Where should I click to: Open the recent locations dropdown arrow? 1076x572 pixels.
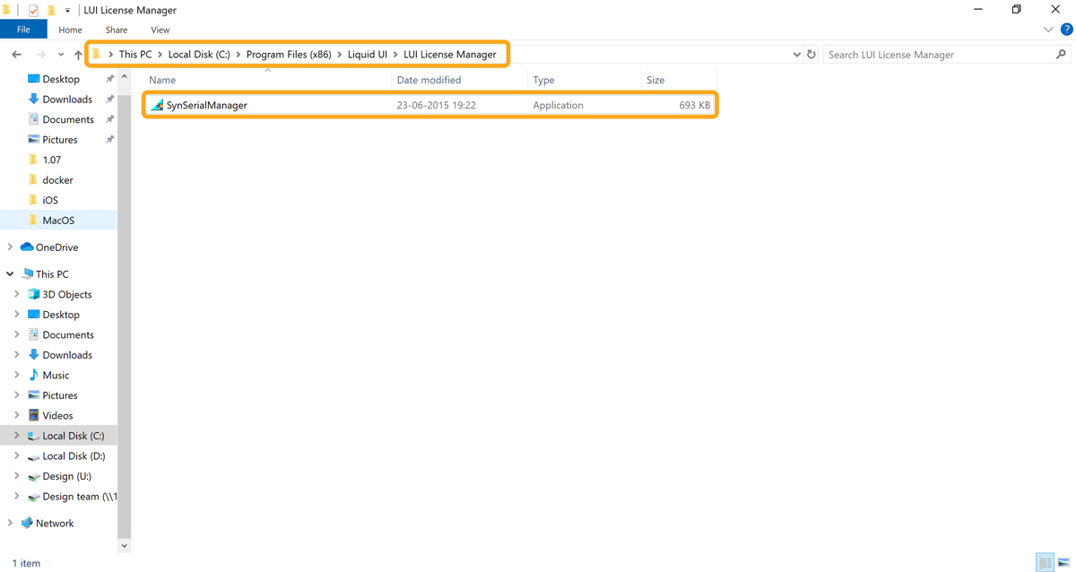[60, 56]
